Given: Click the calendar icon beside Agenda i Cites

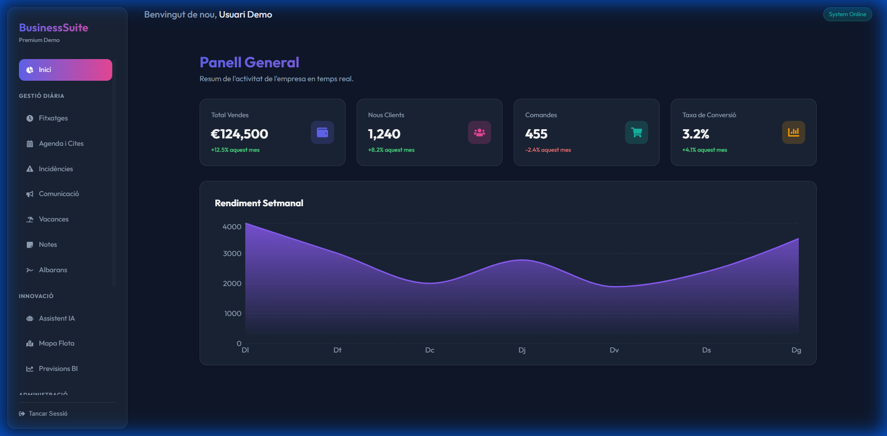Looking at the screenshot, I should tap(30, 144).
